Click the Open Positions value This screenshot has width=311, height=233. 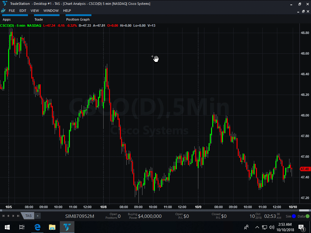[x=119, y=216]
